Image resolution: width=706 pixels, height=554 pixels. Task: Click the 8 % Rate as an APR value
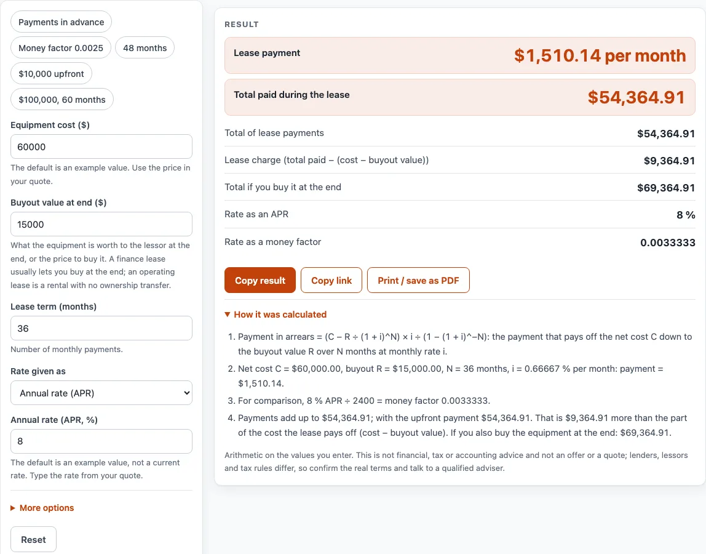point(686,215)
